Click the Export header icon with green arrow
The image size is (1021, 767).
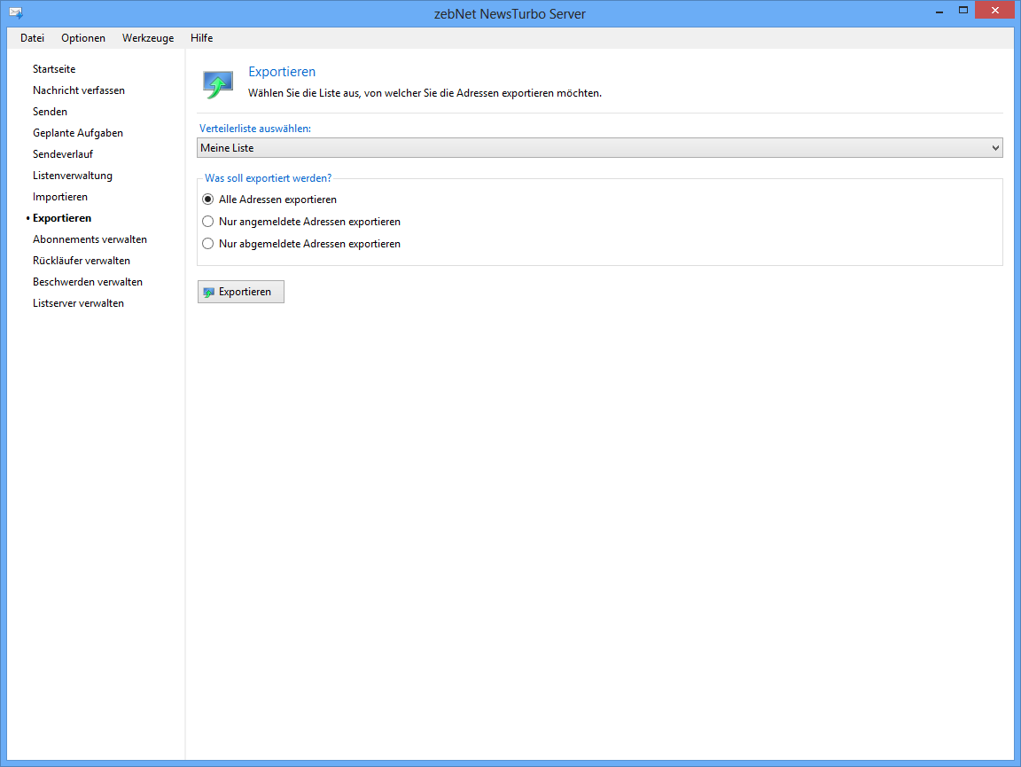(x=218, y=84)
